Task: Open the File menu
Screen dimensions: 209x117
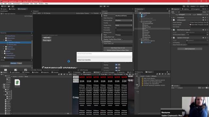Action: point(2,4)
